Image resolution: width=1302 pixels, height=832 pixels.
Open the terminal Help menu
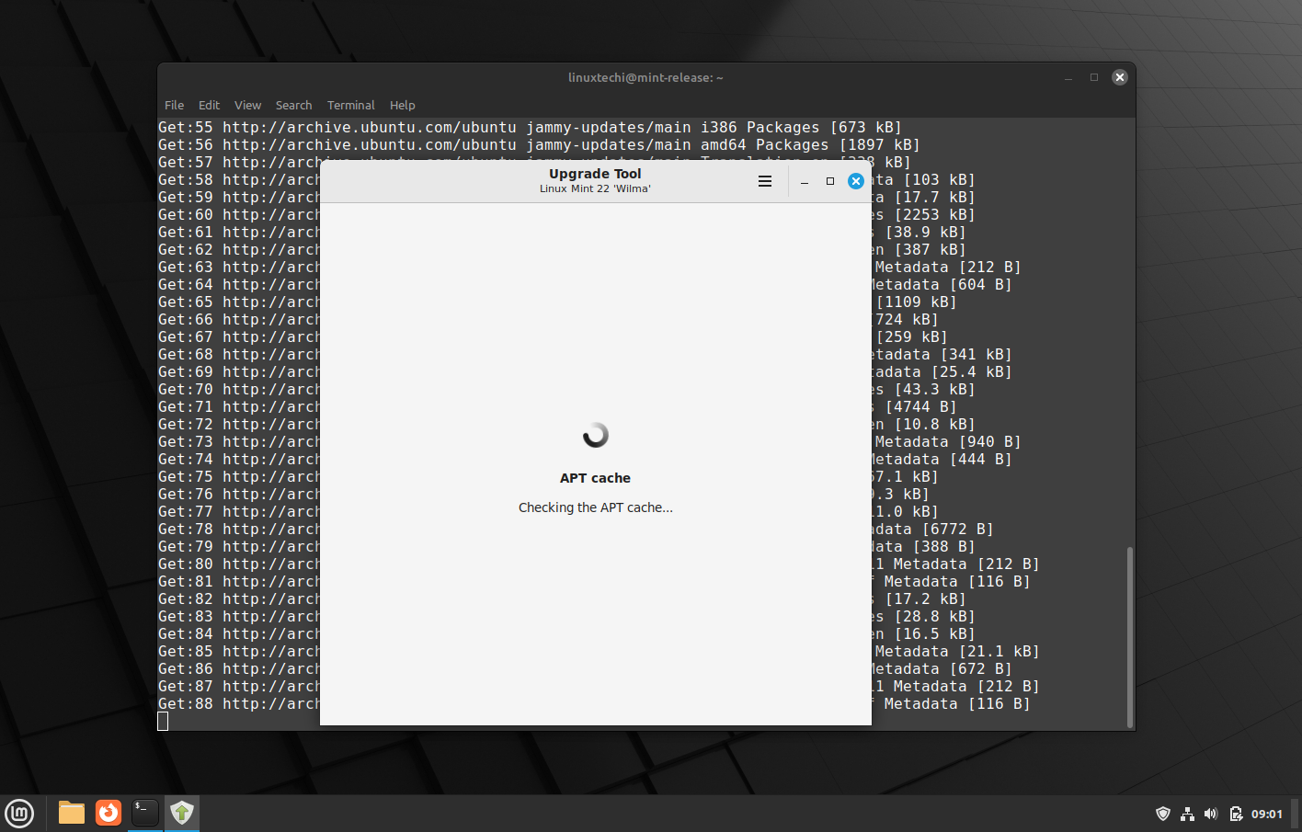(402, 105)
